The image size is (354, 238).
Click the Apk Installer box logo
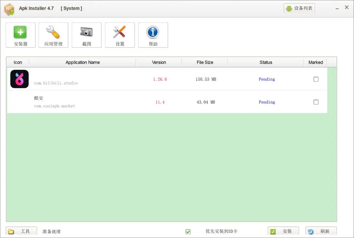(x=9, y=9)
